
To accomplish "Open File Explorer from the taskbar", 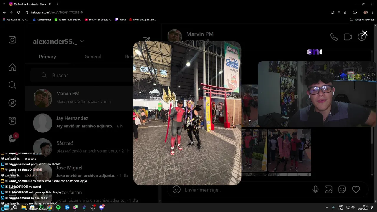I will [x=24, y=207].
